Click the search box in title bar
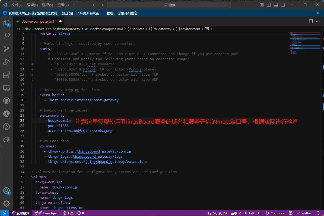The width and height of the screenshot is (324, 216). click(169, 5)
